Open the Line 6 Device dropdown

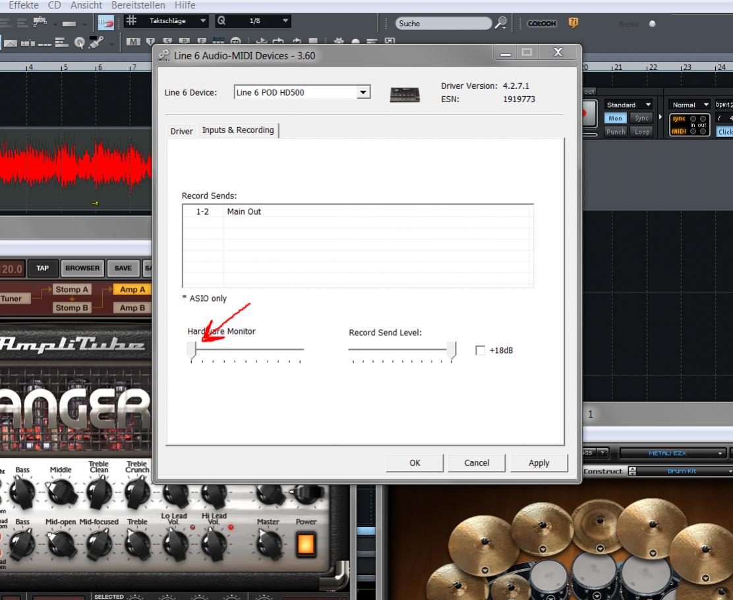click(x=363, y=93)
